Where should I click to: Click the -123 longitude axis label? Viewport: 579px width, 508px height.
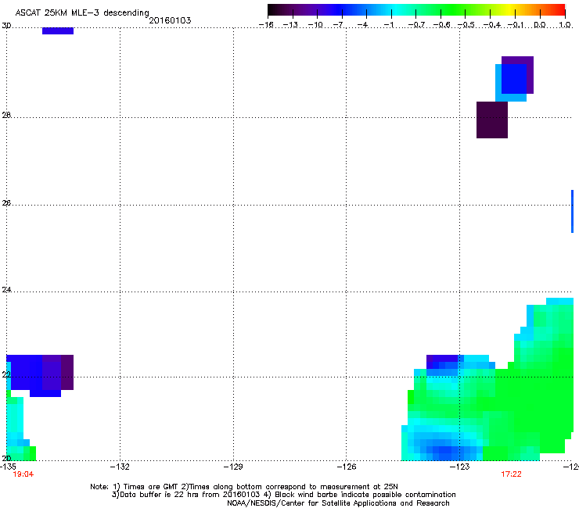460,467
